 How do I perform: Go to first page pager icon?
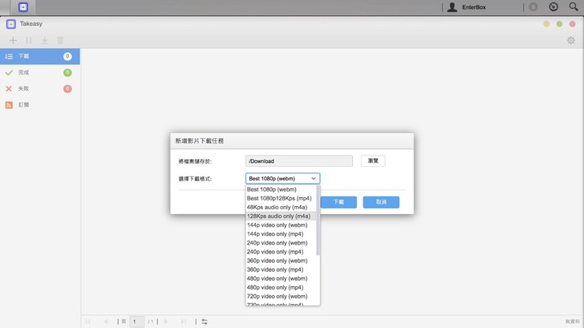pyautogui.click(x=88, y=322)
